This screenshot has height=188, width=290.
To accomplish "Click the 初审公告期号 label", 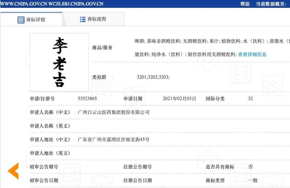I will pyautogui.click(x=44, y=167).
